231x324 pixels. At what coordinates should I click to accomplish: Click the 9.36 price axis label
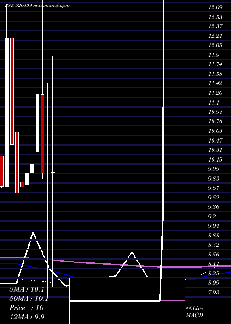click(214, 207)
